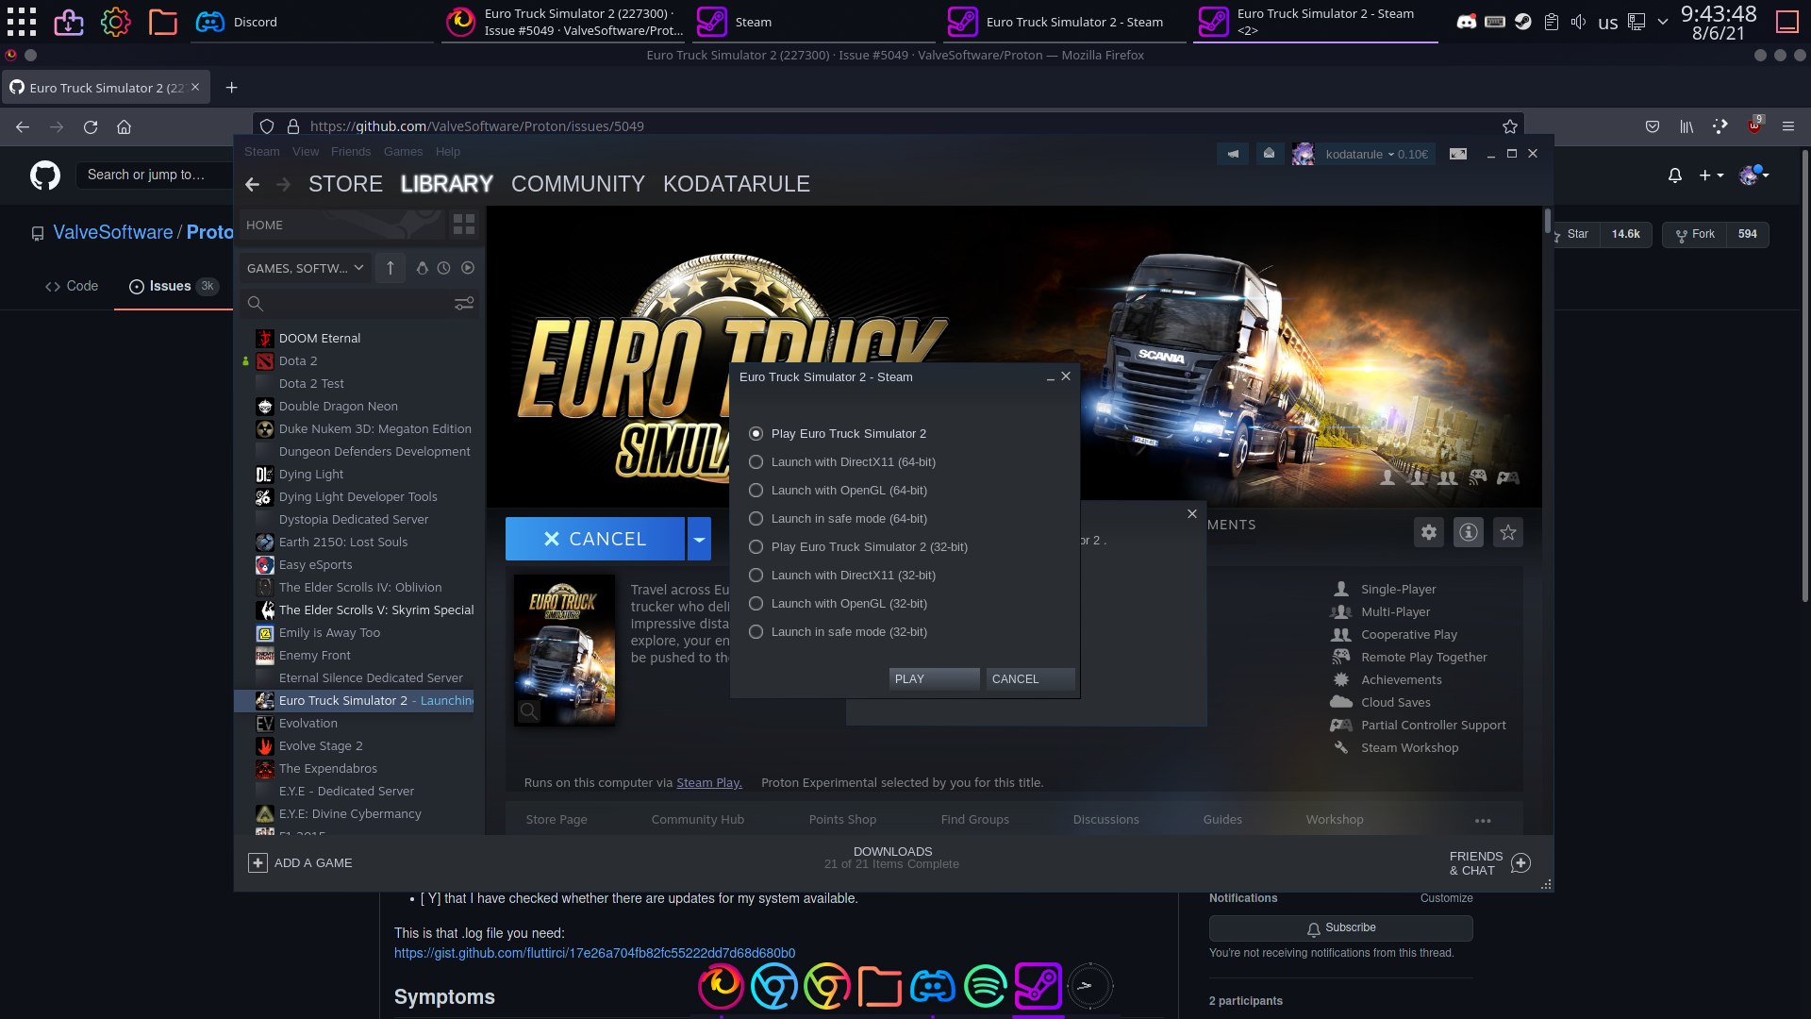Viewport: 1811px width, 1019px height.
Task: Select Launch with OpenGL (64-bit)
Action: point(839,491)
